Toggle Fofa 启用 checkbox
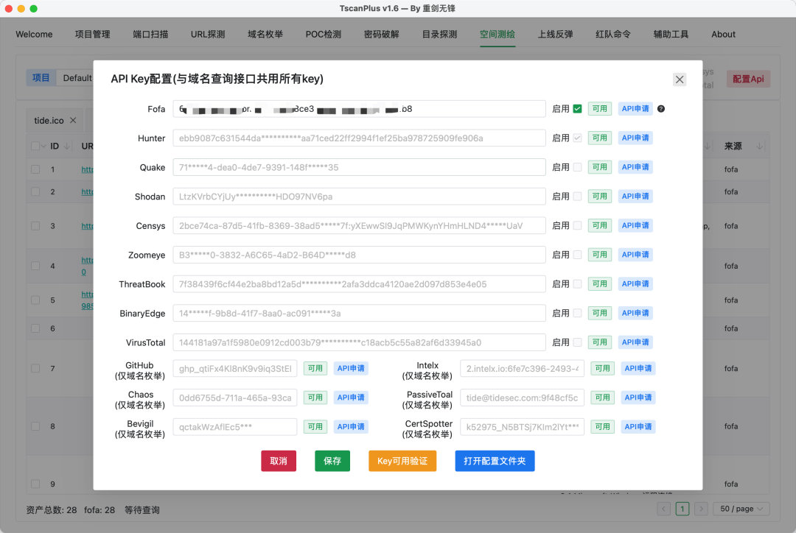The image size is (796, 533). (577, 108)
